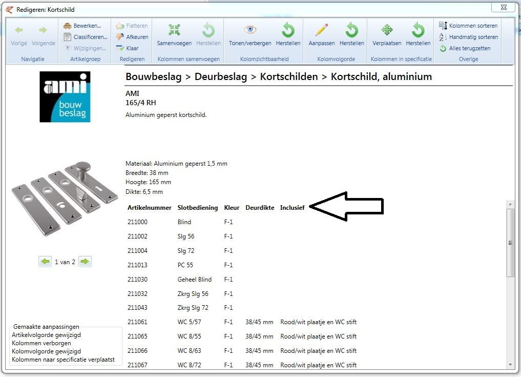This screenshot has width=521, height=377.
Task: Click the Inclusief column header
Action: [x=293, y=208]
